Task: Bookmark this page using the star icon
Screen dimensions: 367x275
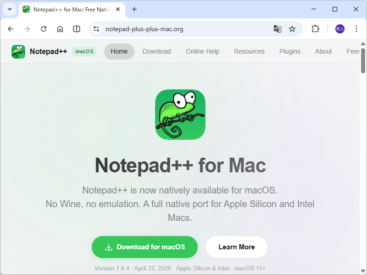Action: click(293, 28)
